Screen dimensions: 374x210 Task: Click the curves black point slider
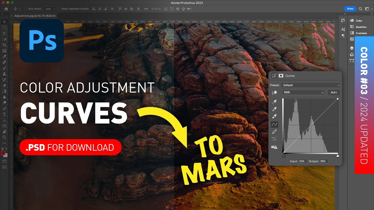[x=284, y=156]
